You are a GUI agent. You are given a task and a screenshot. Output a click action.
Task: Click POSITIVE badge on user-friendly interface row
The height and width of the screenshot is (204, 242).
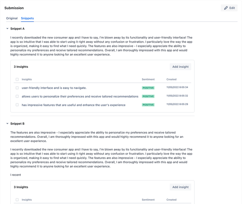coord(148,88)
